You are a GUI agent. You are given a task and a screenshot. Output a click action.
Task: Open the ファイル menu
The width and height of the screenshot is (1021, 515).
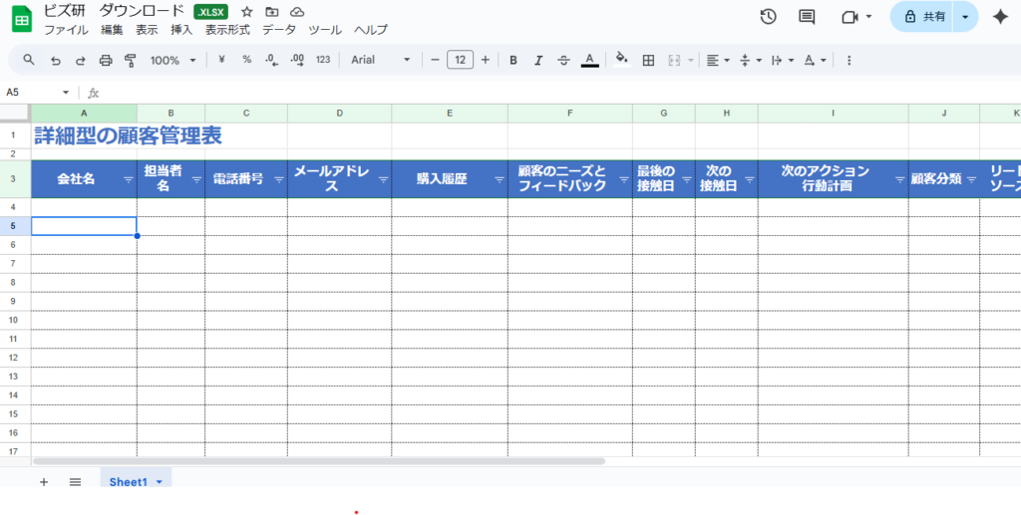66,30
